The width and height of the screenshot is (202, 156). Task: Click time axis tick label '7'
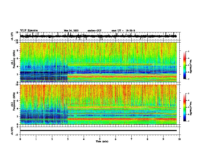(132, 139)
